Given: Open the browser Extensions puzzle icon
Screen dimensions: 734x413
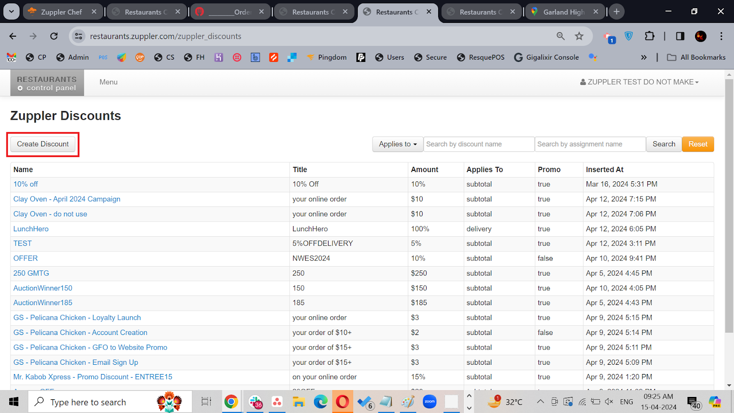Looking at the screenshot, I should pos(650,36).
